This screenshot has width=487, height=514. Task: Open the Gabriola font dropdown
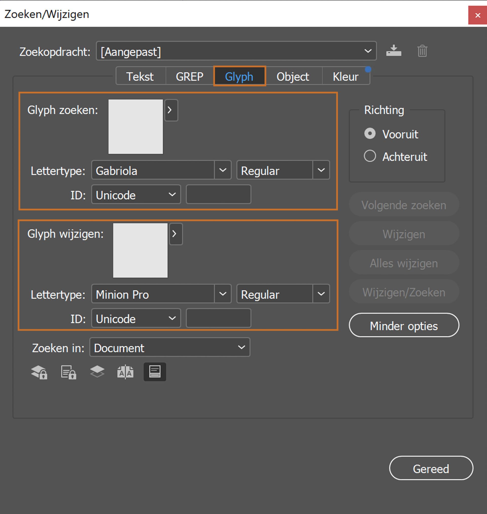coord(223,170)
